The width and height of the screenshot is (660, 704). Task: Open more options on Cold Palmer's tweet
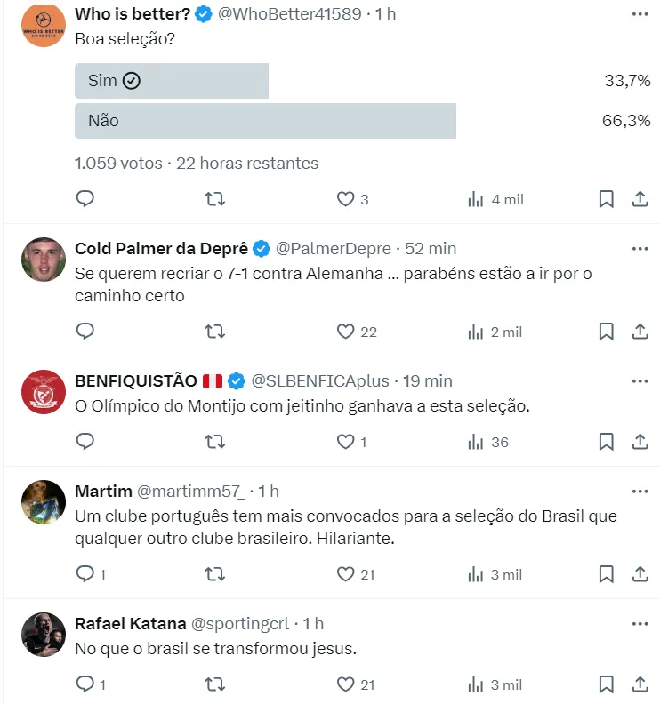point(640,249)
